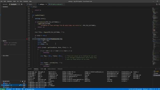Synchronize changes using the status bar sync icon

pyautogui.click(x=14, y=89)
